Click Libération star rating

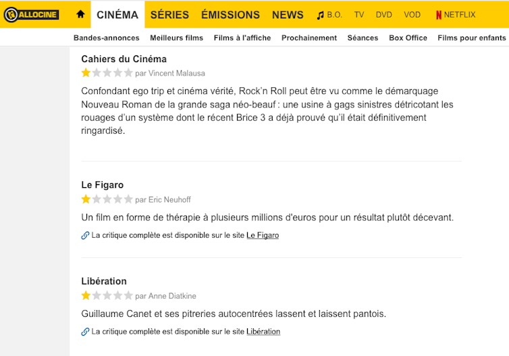click(x=107, y=295)
